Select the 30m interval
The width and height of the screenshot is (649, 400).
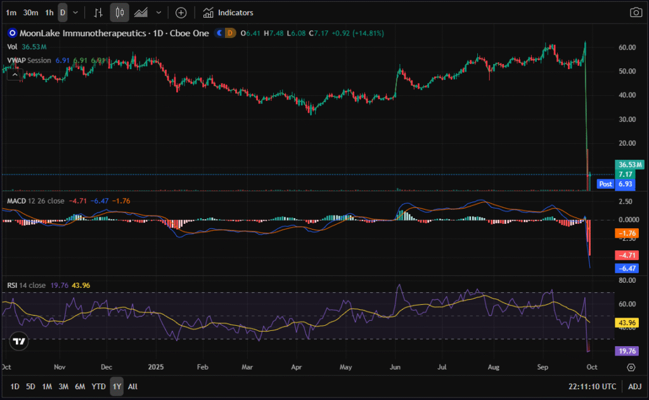coord(30,13)
